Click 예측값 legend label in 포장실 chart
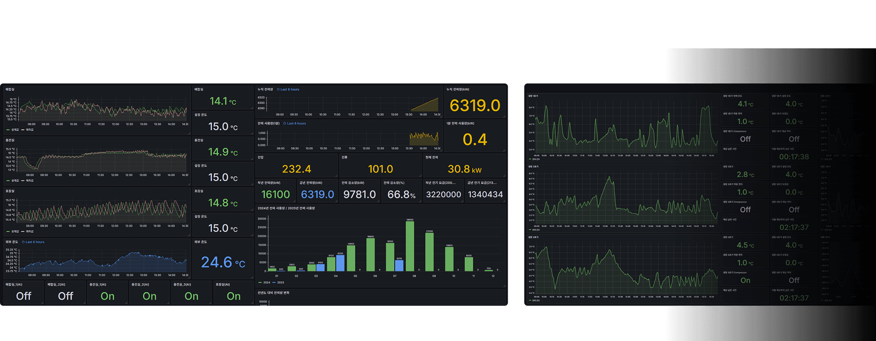This screenshot has width=876, height=341. point(29,232)
